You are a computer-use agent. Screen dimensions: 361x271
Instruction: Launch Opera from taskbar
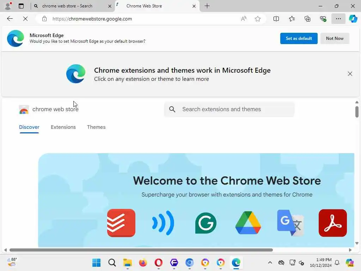click(x=158, y=263)
